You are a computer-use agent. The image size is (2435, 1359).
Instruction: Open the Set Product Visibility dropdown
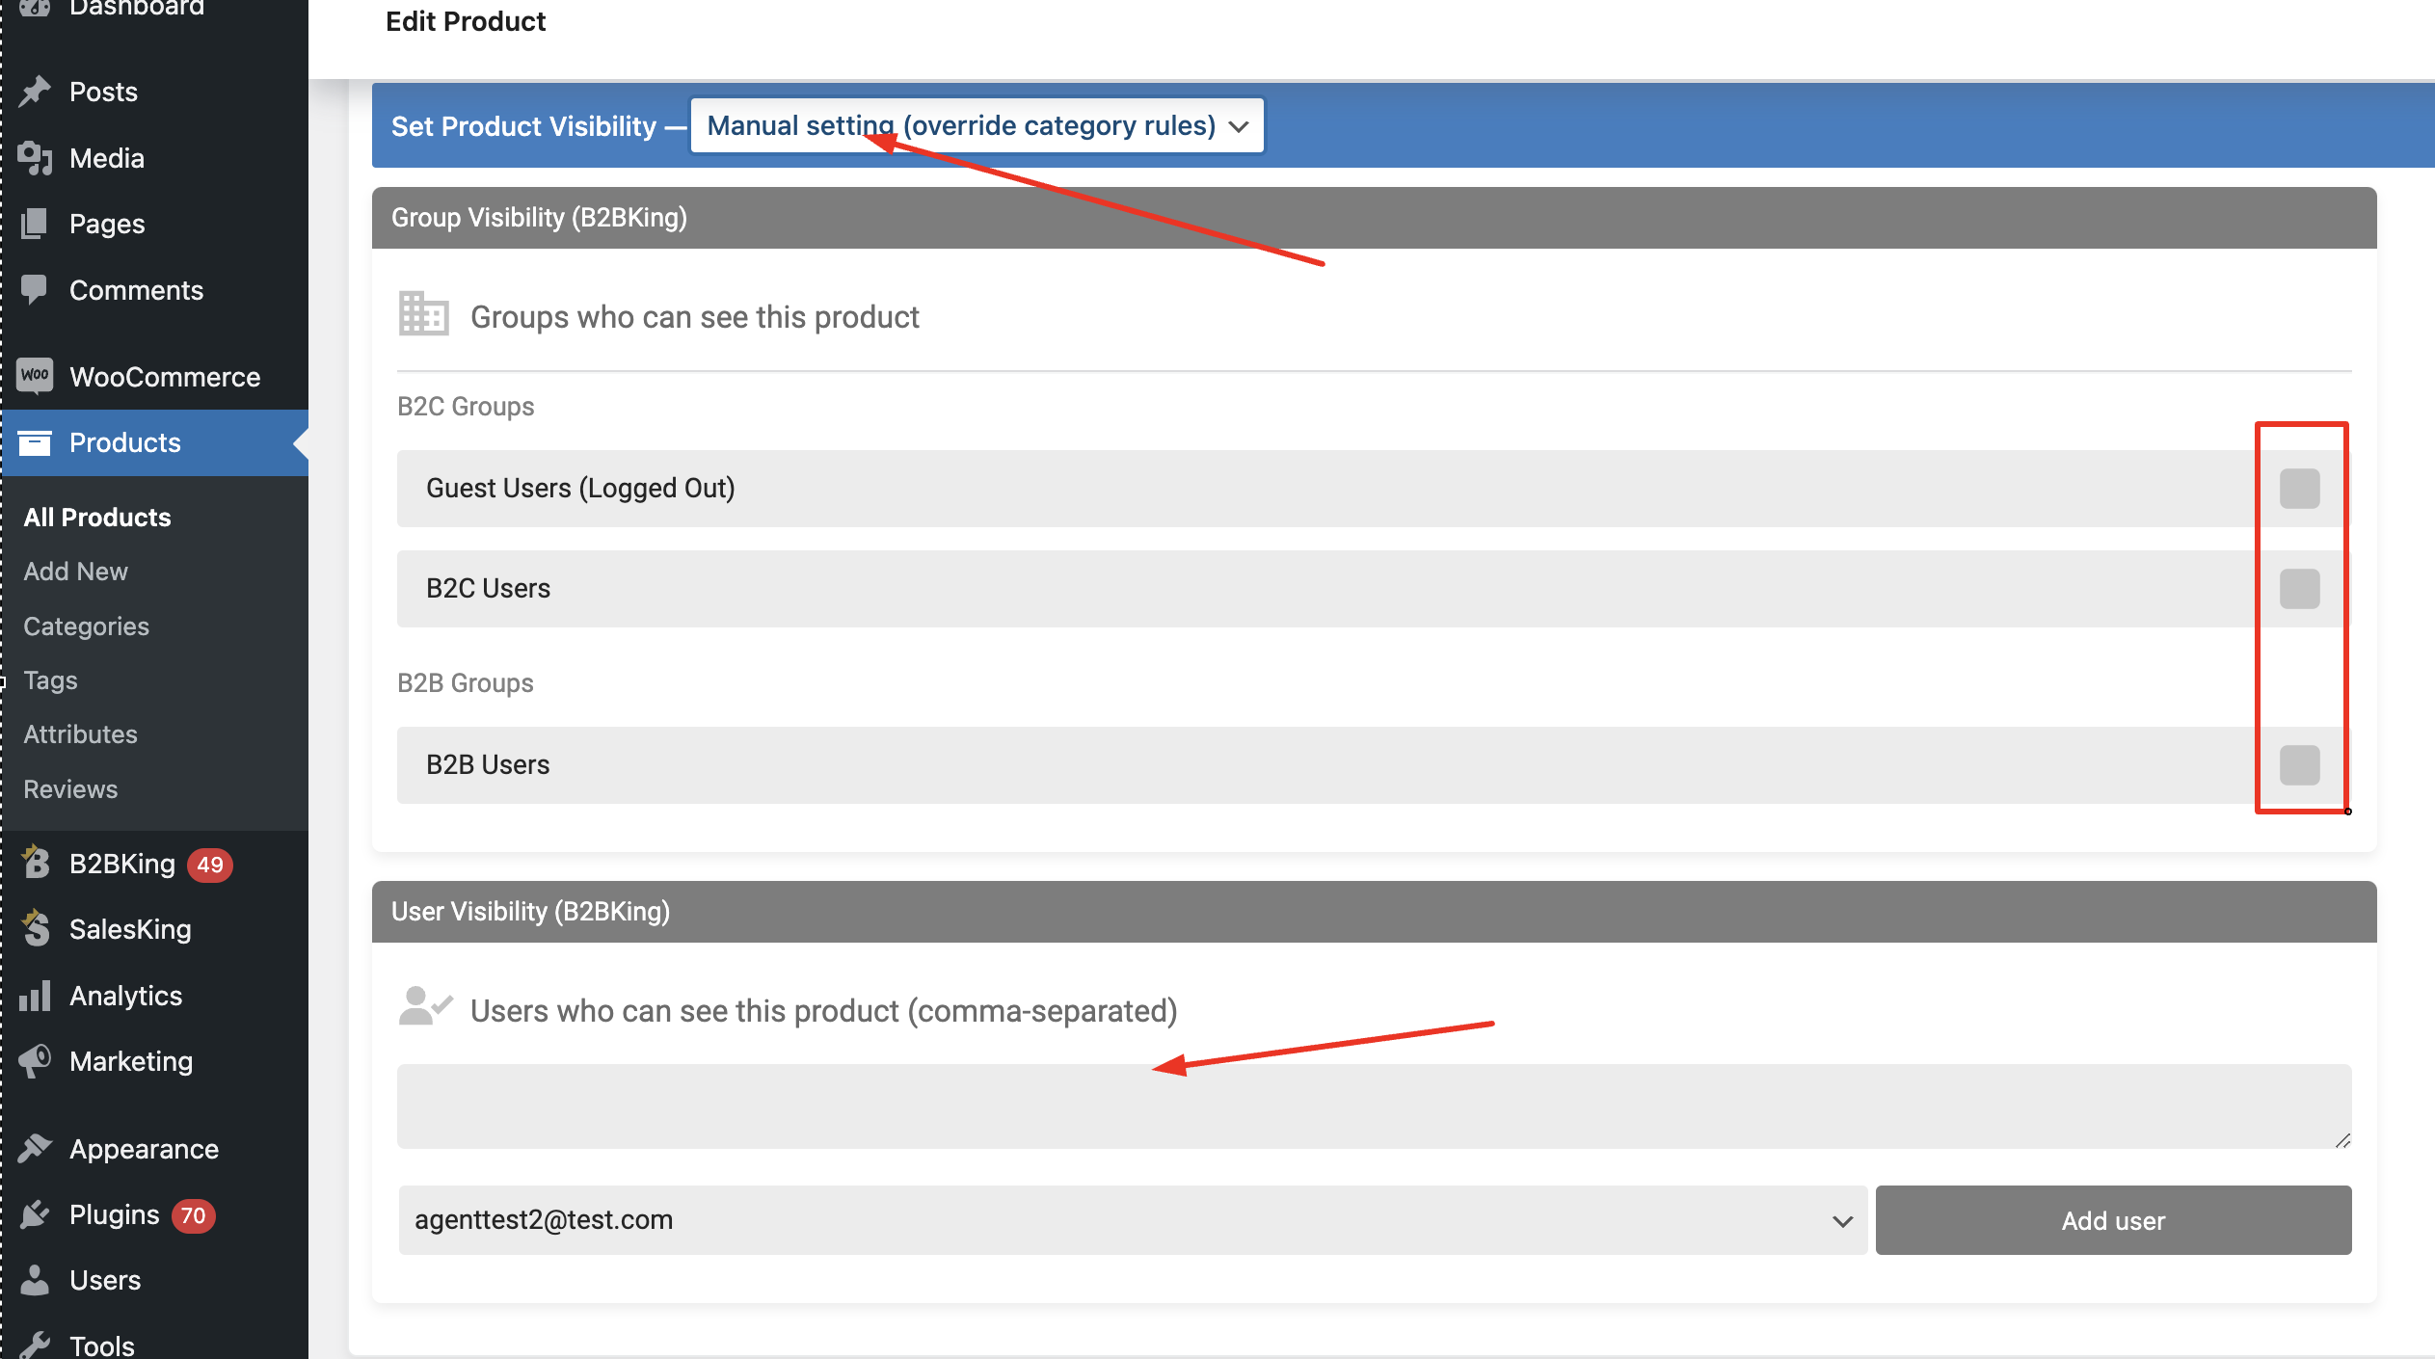point(977,125)
